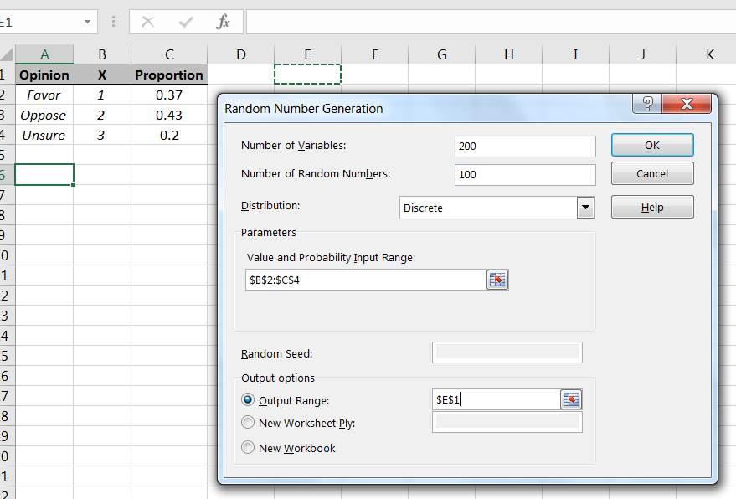Click the Help button in dialog
The width and height of the screenshot is (736, 499).
point(652,208)
